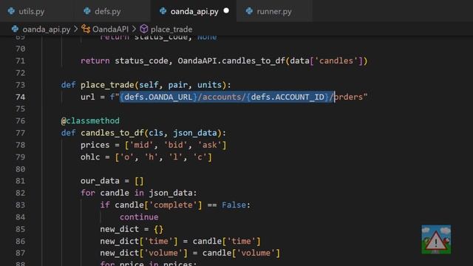The height and width of the screenshot is (266, 473).
Task: Switch to the utils.py tab
Action: (31, 12)
